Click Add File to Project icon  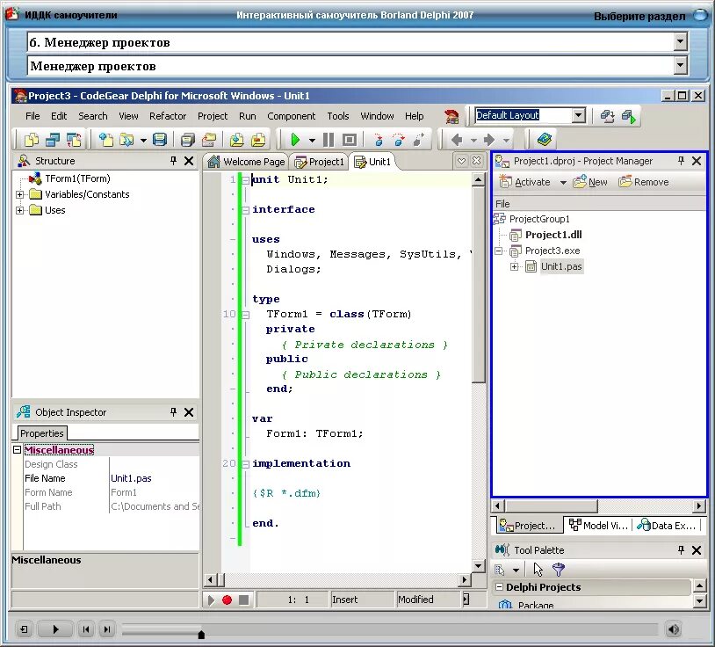pos(236,140)
